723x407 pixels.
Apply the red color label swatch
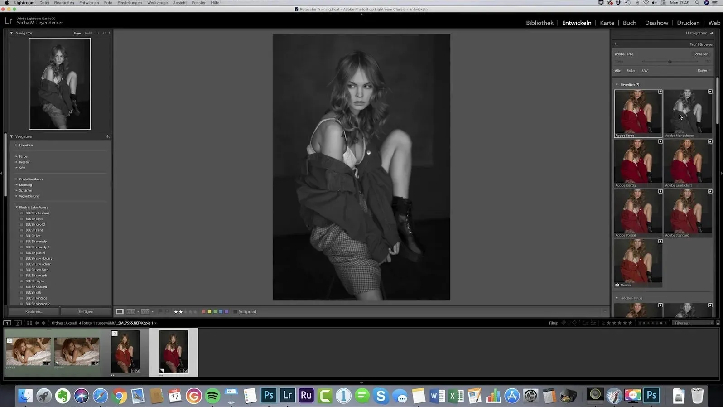[204, 312]
